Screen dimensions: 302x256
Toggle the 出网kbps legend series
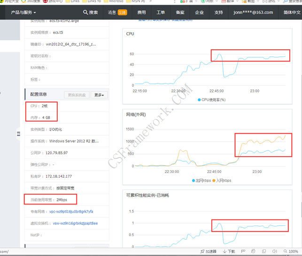[x=201, y=181]
